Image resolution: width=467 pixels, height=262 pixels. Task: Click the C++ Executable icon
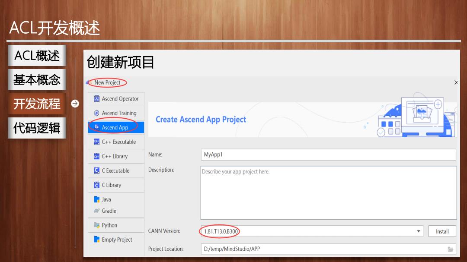(x=96, y=142)
